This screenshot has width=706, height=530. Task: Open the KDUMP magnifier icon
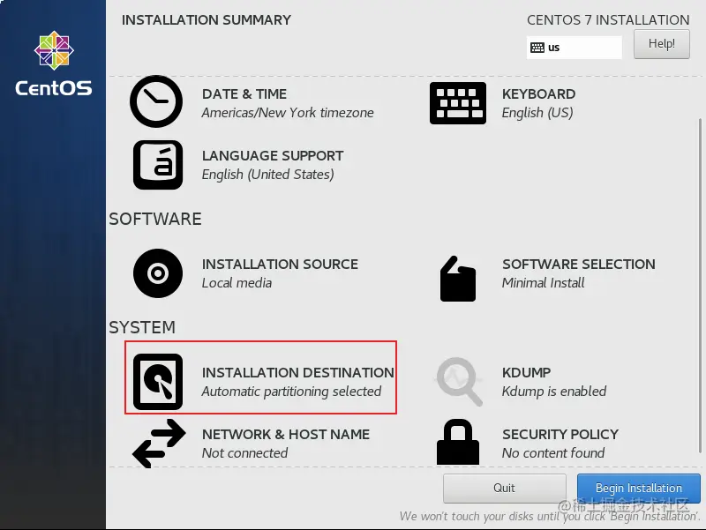[459, 382]
